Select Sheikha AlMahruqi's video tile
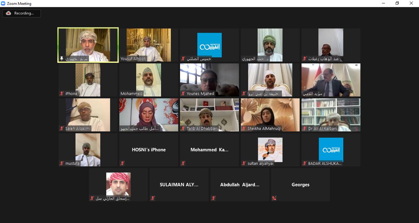 (270, 115)
